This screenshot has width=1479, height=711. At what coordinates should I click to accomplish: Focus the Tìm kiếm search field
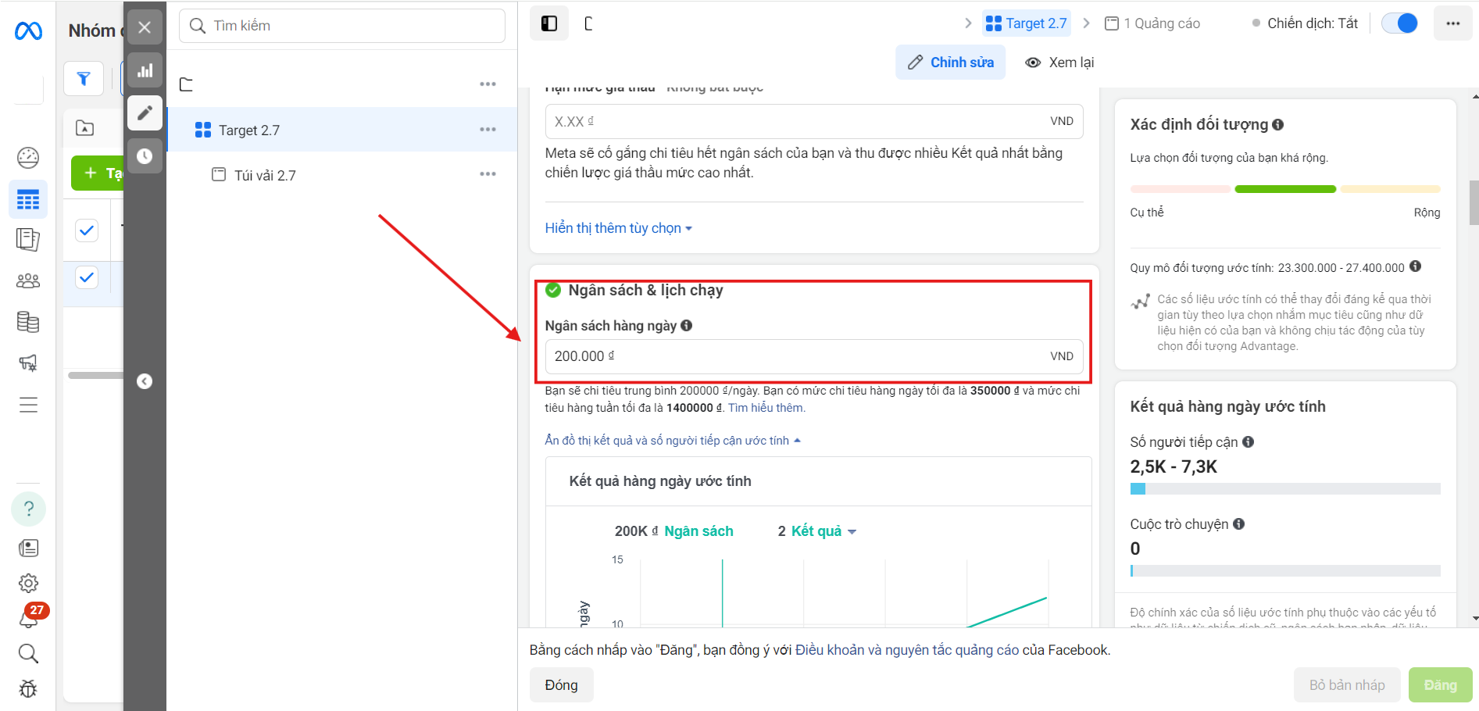click(342, 26)
